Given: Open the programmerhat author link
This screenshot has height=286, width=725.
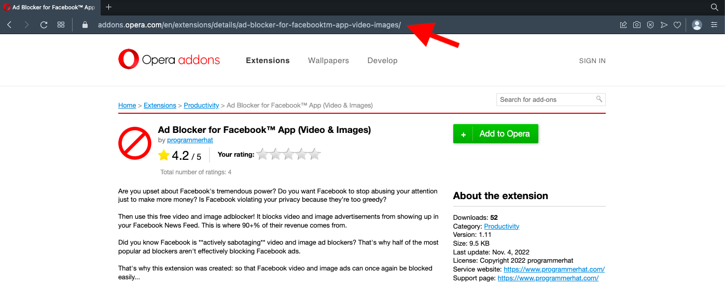Looking at the screenshot, I should tap(190, 140).
